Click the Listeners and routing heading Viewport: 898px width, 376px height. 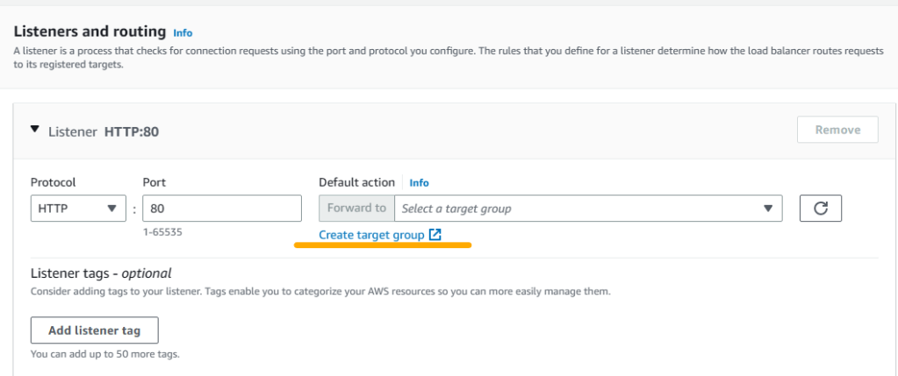pyautogui.click(x=90, y=32)
